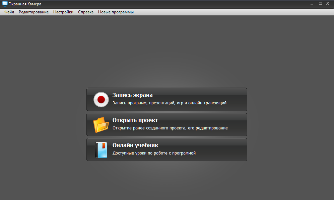
Task: Maximize the Экранная Камера window
Action: pyautogui.click(x=320, y=4)
